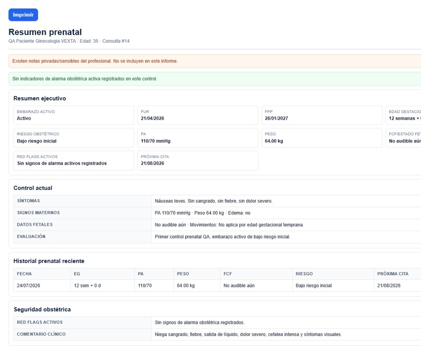Image resolution: width=421 pixels, height=346 pixels.
Task: Click the Próxima Cita card date
Action: tap(153, 163)
